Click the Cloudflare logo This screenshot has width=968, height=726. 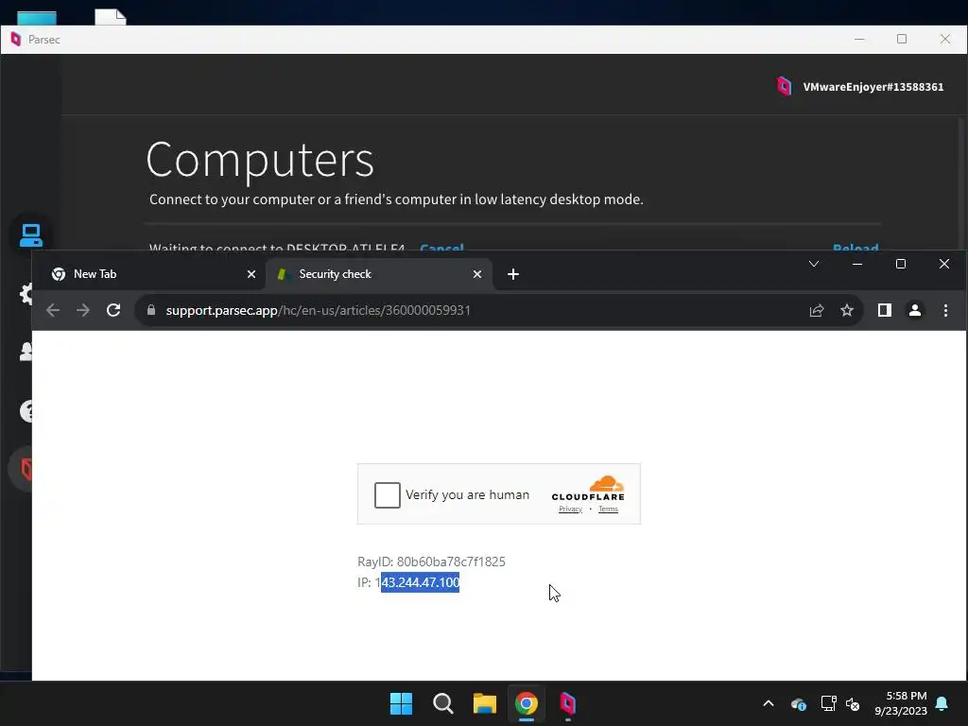pos(588,488)
